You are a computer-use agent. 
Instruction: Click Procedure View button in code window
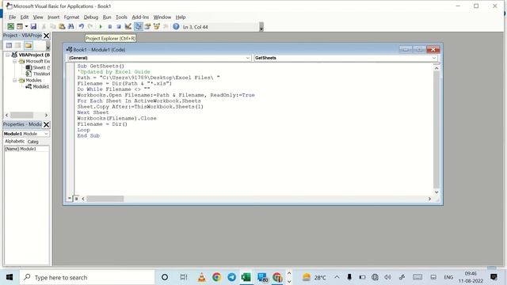(x=70, y=199)
